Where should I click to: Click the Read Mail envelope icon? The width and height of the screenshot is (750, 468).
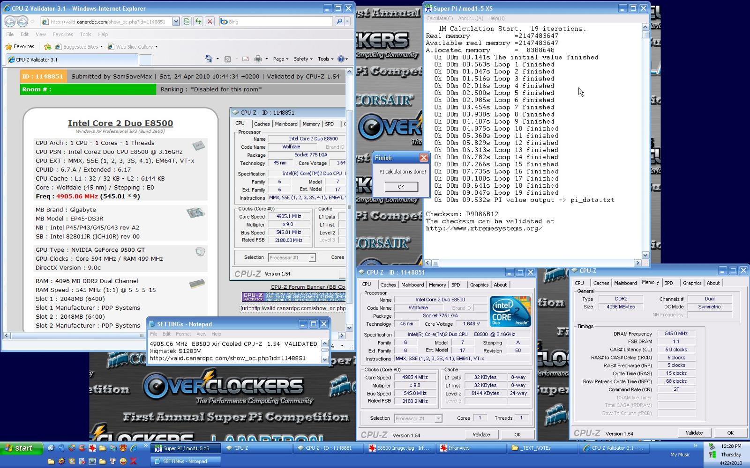[245, 59]
